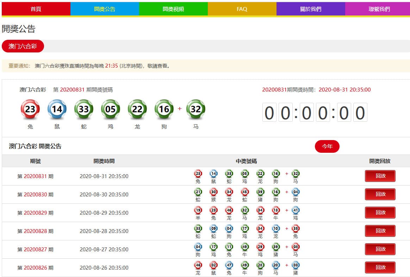Click the large green ball numbered 05
The width and height of the screenshot is (410, 277).
[111, 109]
